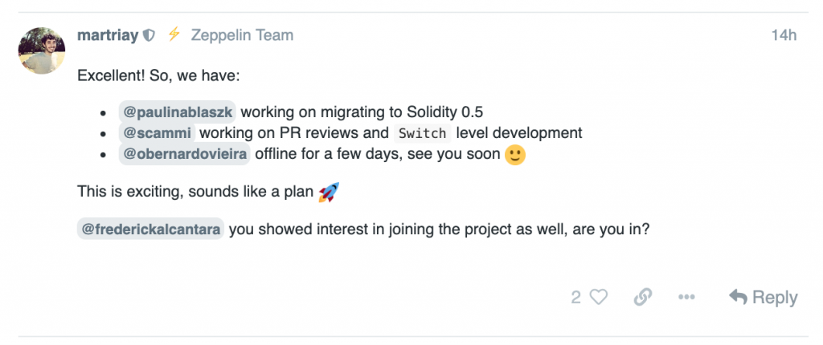Click the Switch inline code snippet
Viewport: 823px width, 345px height.
pyautogui.click(x=423, y=133)
